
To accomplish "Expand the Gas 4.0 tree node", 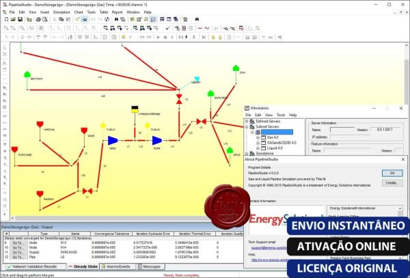I will click(x=258, y=137).
